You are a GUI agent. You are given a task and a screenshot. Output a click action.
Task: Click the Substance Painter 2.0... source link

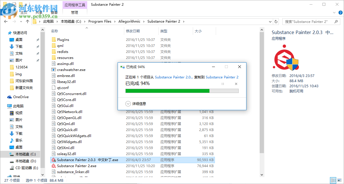pyautogui.click(x=174, y=77)
